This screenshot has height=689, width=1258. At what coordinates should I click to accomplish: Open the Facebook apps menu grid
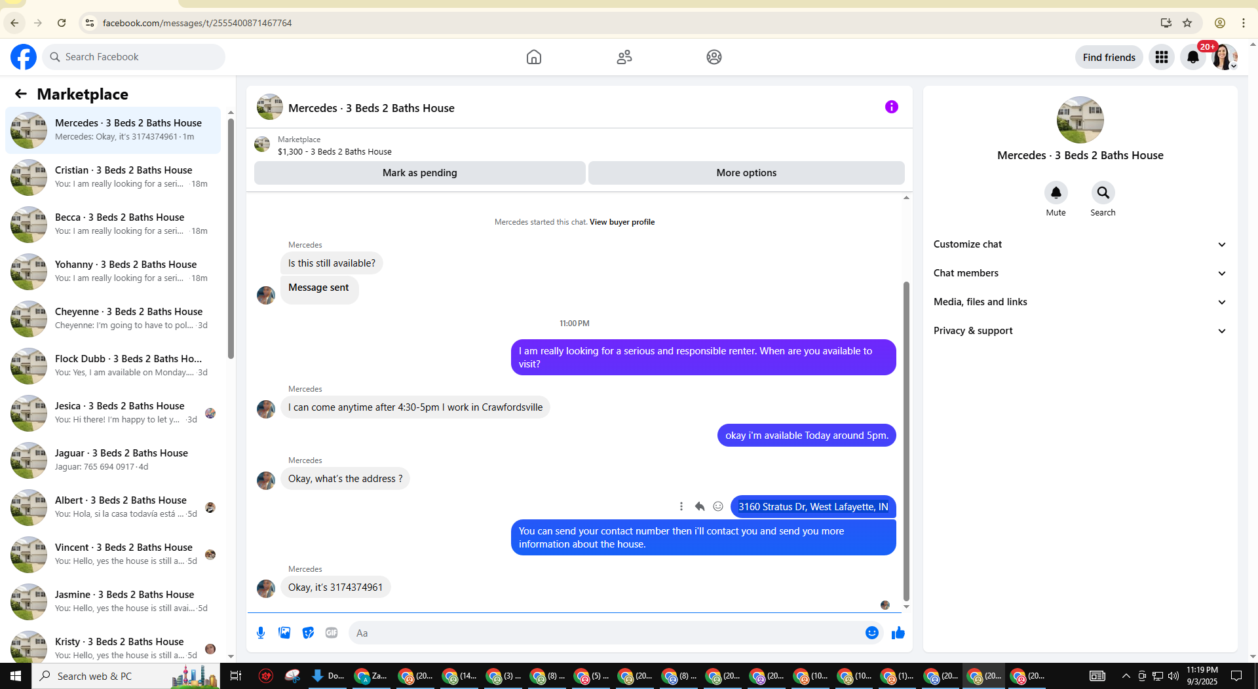[1162, 57]
